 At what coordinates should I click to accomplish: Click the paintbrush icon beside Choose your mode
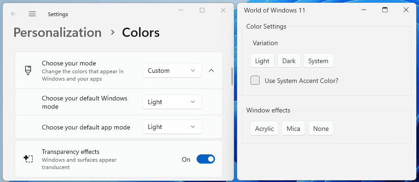pyautogui.click(x=28, y=70)
